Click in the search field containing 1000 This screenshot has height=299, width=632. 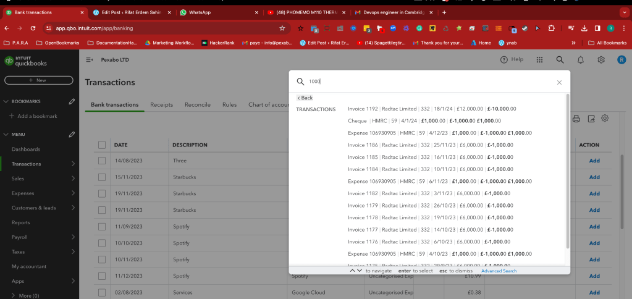coord(429,82)
